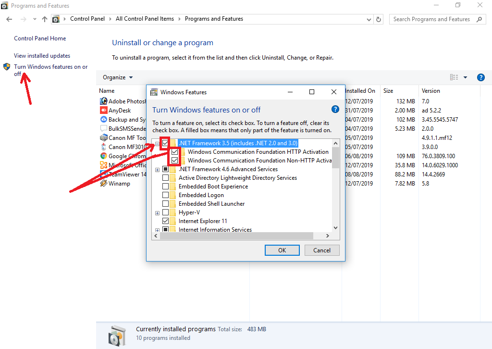Expand the Hyper-V feature node
492x349 pixels.
tap(157, 213)
